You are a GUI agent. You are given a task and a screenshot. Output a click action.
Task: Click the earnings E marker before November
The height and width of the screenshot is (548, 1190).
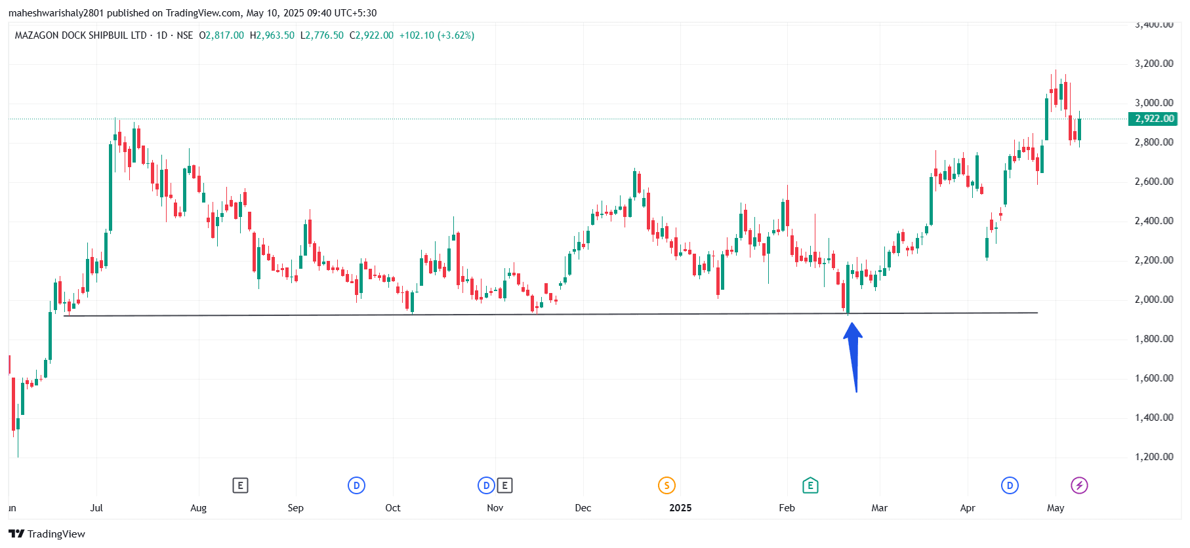click(x=504, y=486)
